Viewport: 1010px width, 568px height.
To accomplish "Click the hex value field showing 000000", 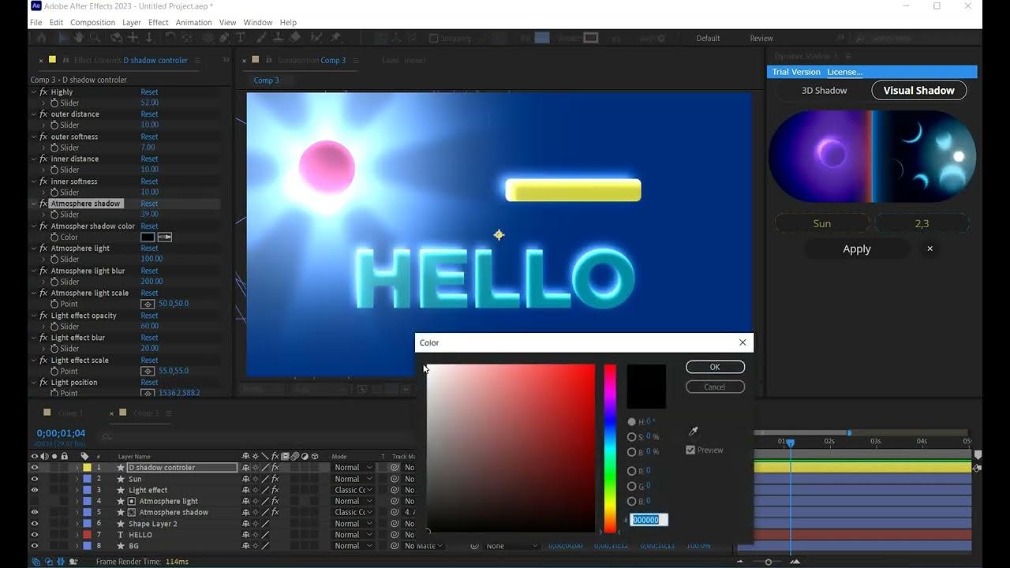I will [647, 519].
